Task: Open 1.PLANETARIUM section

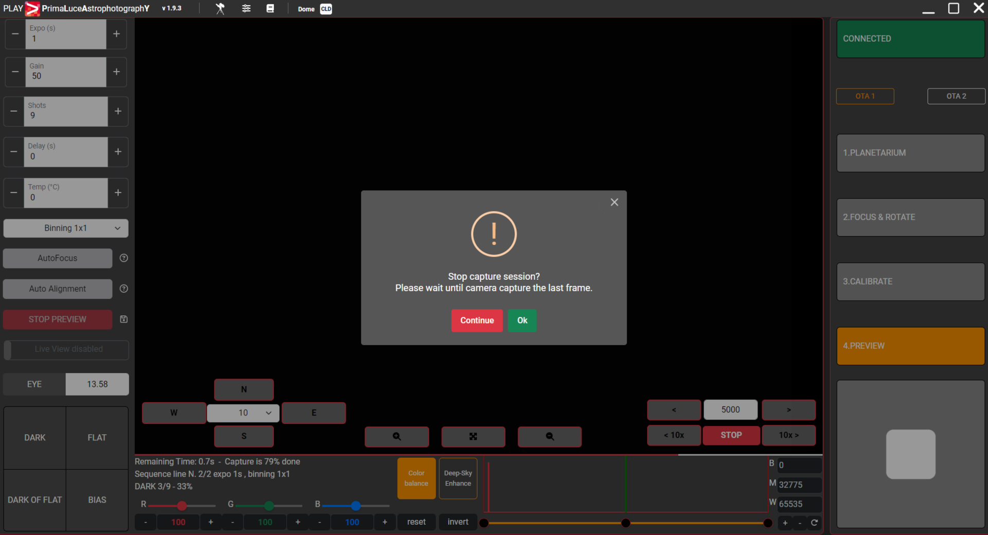Action: [910, 153]
